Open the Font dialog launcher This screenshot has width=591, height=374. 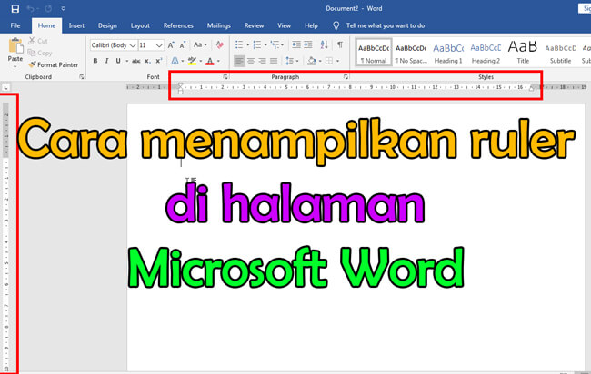tap(225, 77)
